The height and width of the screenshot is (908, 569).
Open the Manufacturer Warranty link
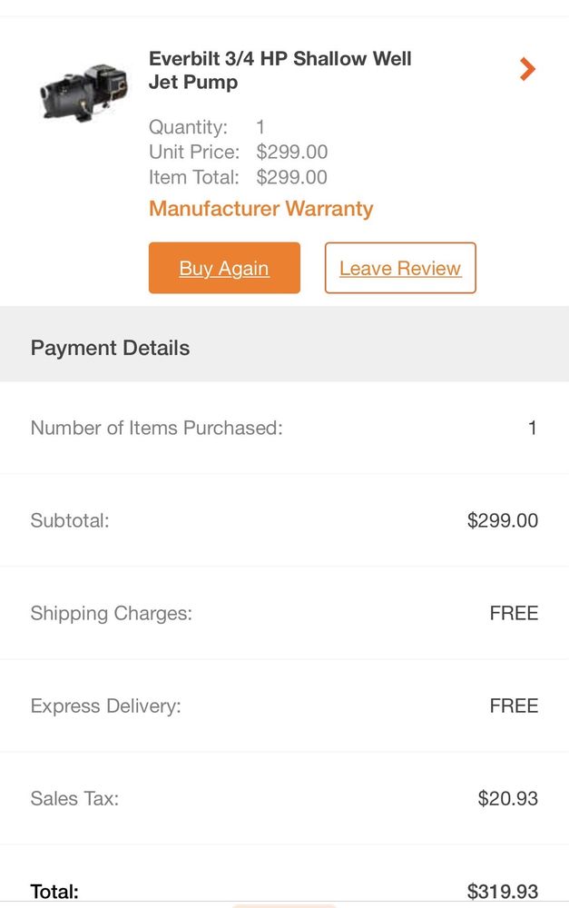pos(260,209)
